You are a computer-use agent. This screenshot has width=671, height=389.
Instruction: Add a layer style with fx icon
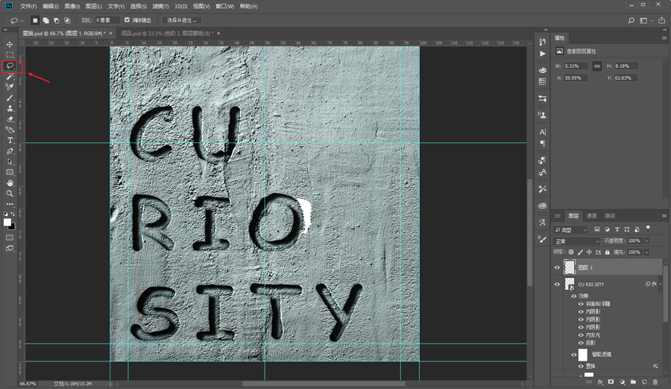pos(599,382)
